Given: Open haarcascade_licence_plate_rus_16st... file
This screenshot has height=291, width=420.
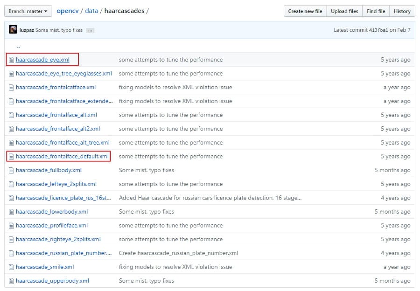Looking at the screenshot, I should click(x=63, y=198).
